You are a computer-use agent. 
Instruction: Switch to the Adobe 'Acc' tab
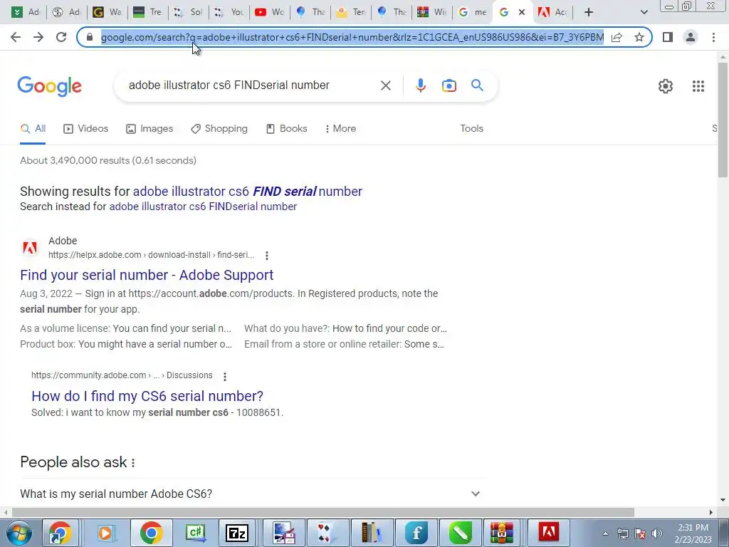552,12
